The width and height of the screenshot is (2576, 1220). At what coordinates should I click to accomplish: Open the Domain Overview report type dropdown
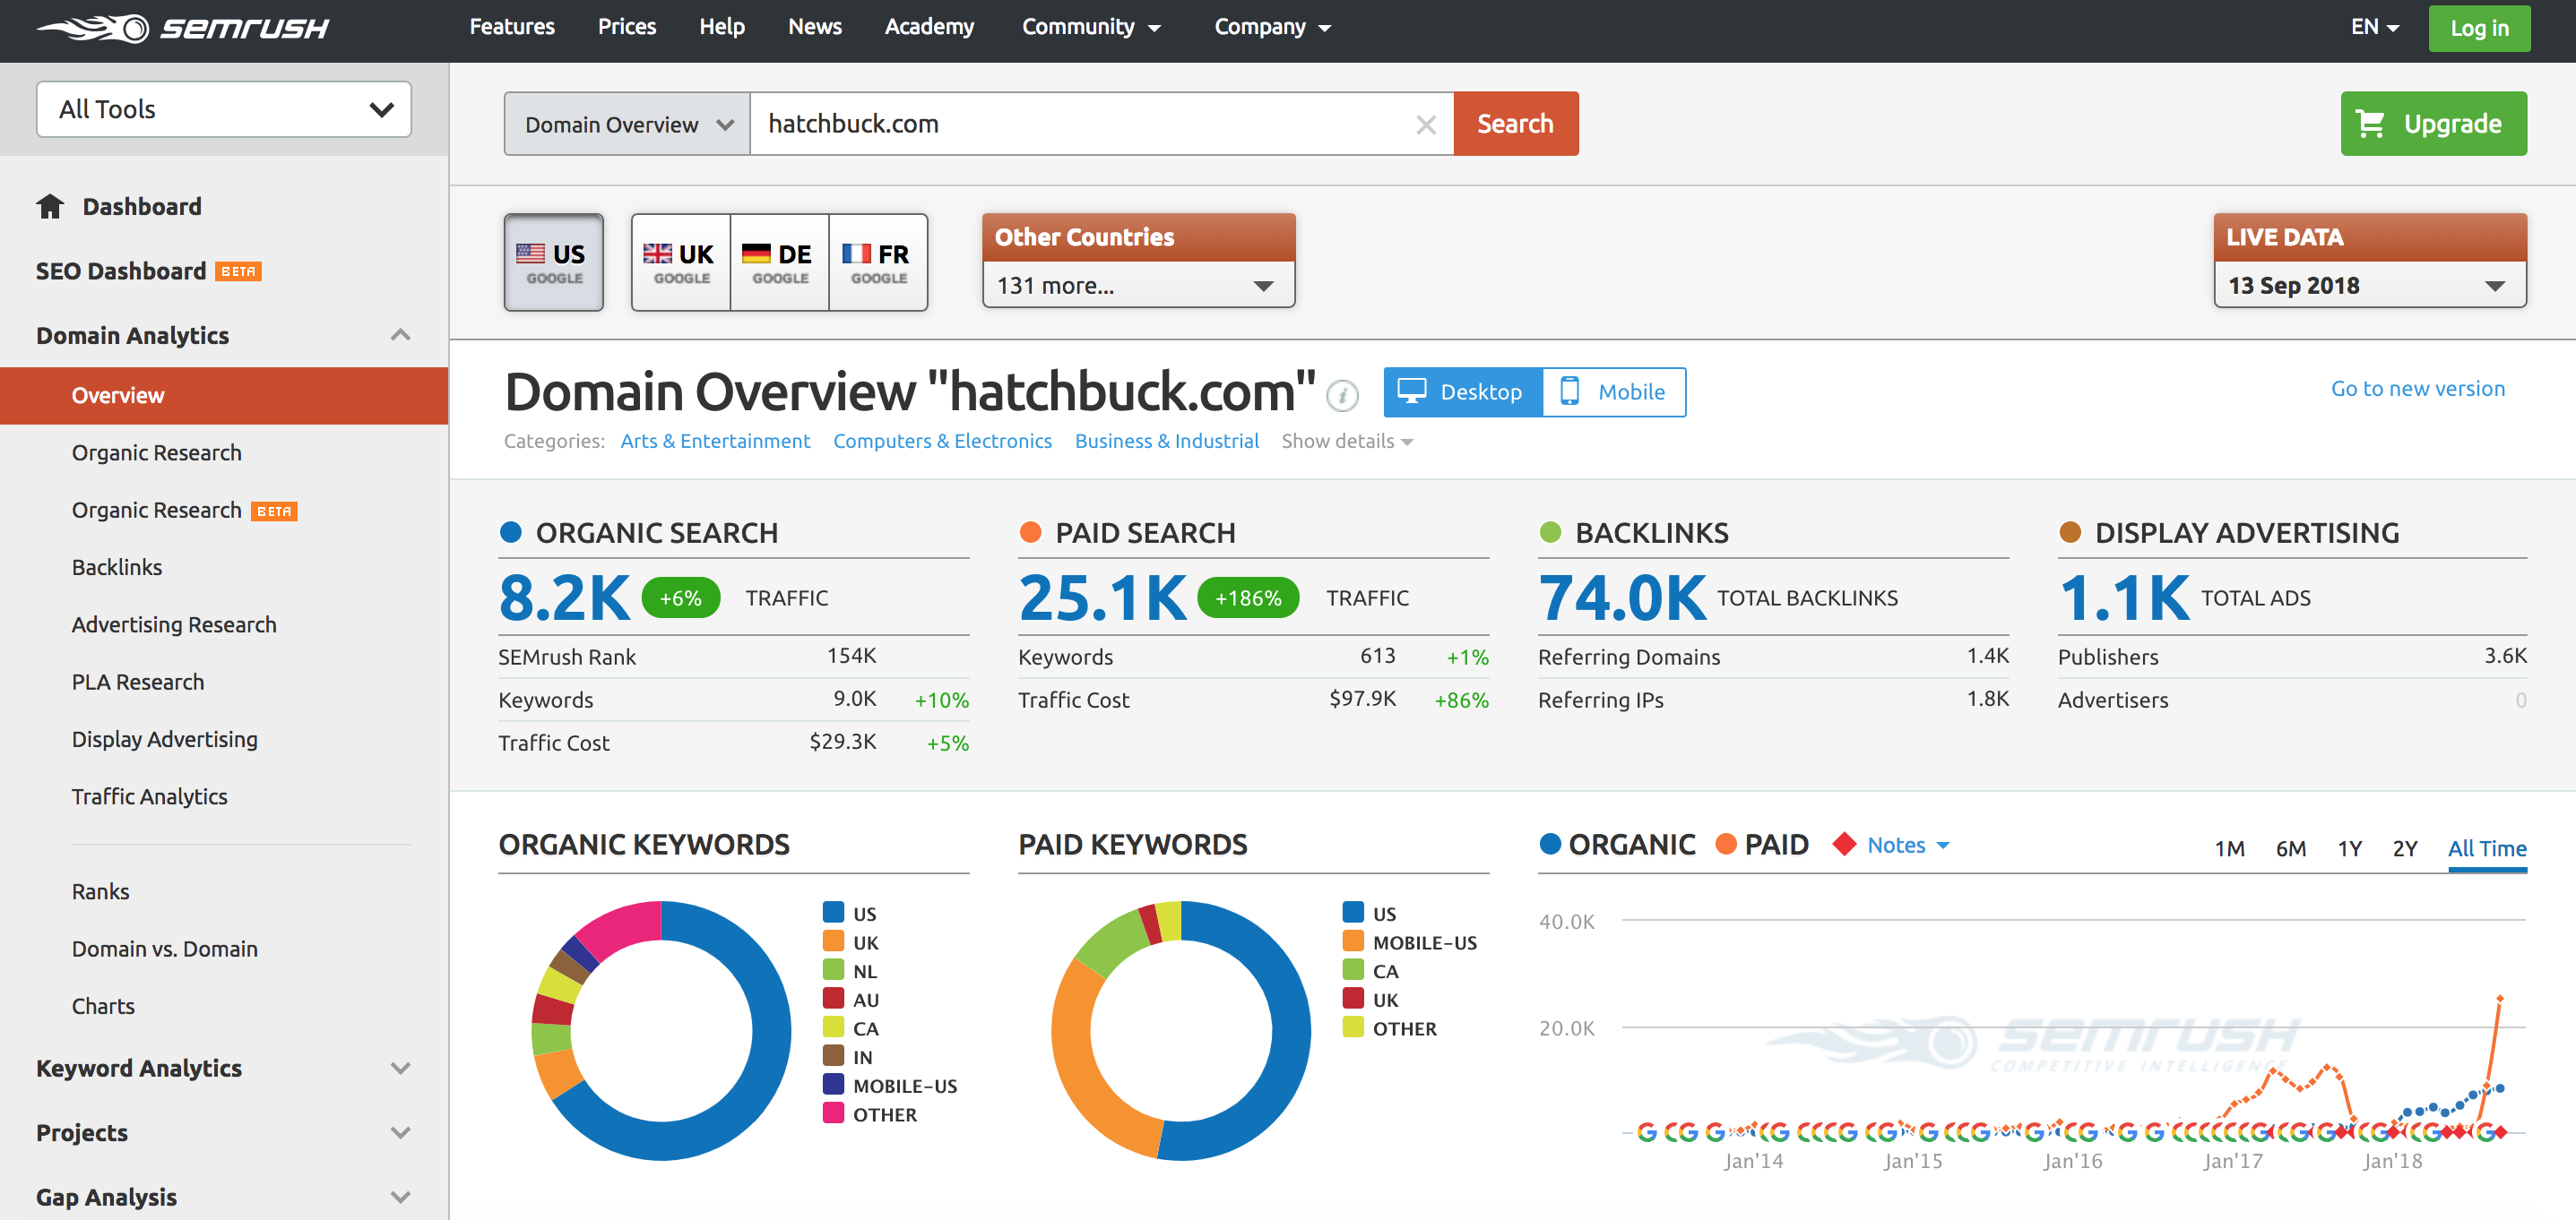pyautogui.click(x=627, y=124)
